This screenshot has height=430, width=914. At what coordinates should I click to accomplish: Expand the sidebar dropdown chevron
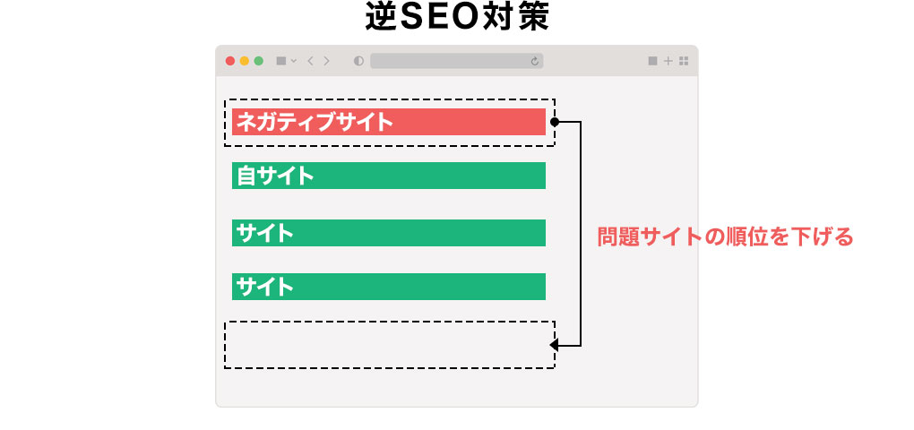pyautogui.click(x=294, y=61)
